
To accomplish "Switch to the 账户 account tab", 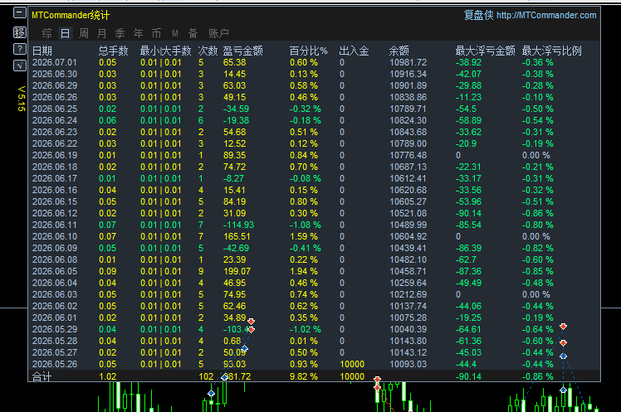I will tap(218, 33).
